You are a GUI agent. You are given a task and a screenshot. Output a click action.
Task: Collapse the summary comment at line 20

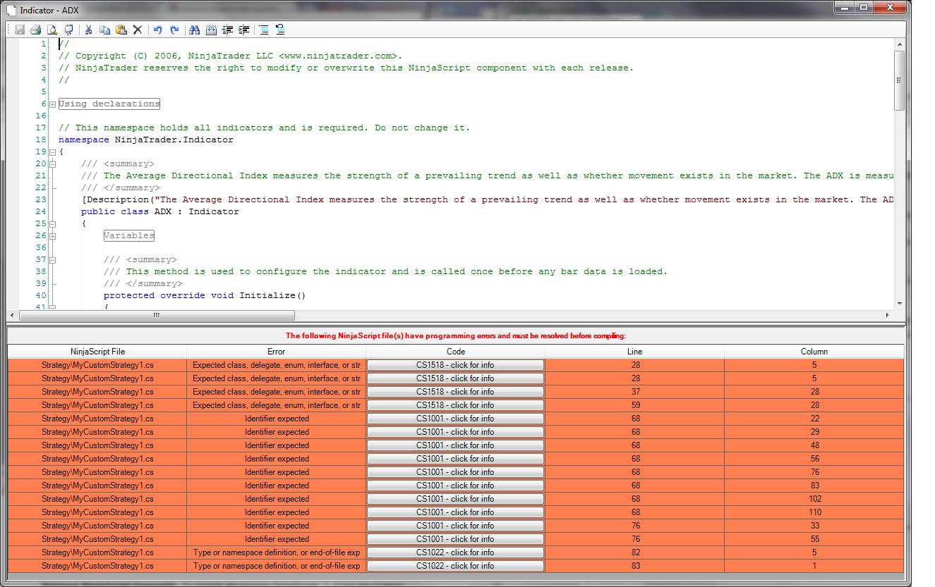click(52, 163)
